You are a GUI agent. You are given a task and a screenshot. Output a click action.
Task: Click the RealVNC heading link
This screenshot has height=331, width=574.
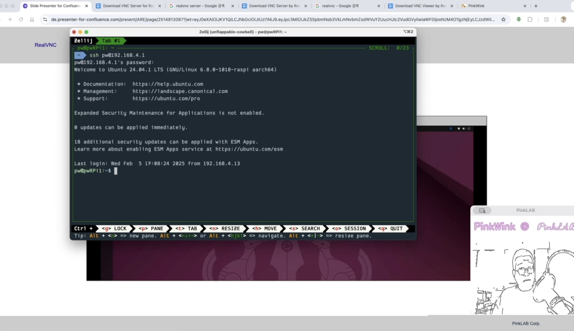pos(45,45)
